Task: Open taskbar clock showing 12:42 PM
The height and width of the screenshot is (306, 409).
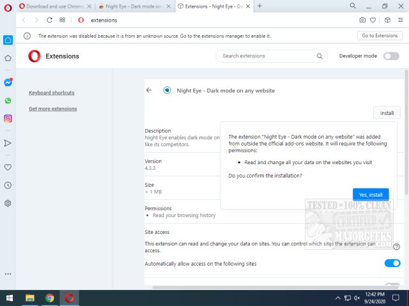Action: [x=375, y=298]
